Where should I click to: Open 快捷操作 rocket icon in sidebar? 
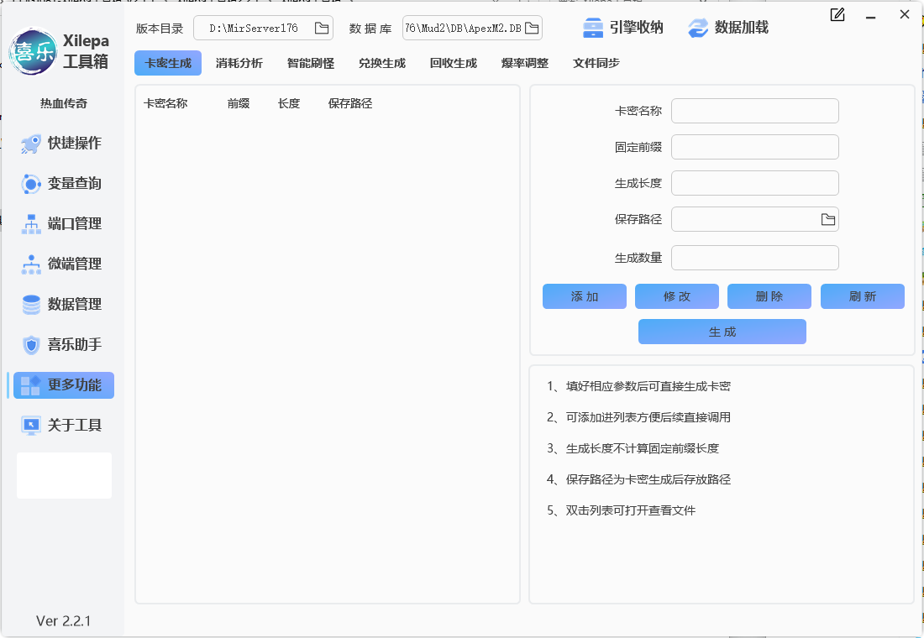click(30, 144)
